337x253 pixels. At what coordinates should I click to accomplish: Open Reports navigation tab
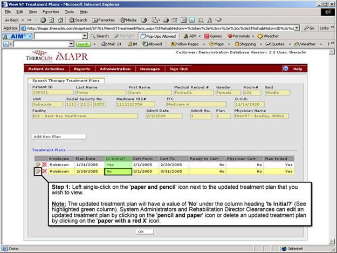coord(82,69)
